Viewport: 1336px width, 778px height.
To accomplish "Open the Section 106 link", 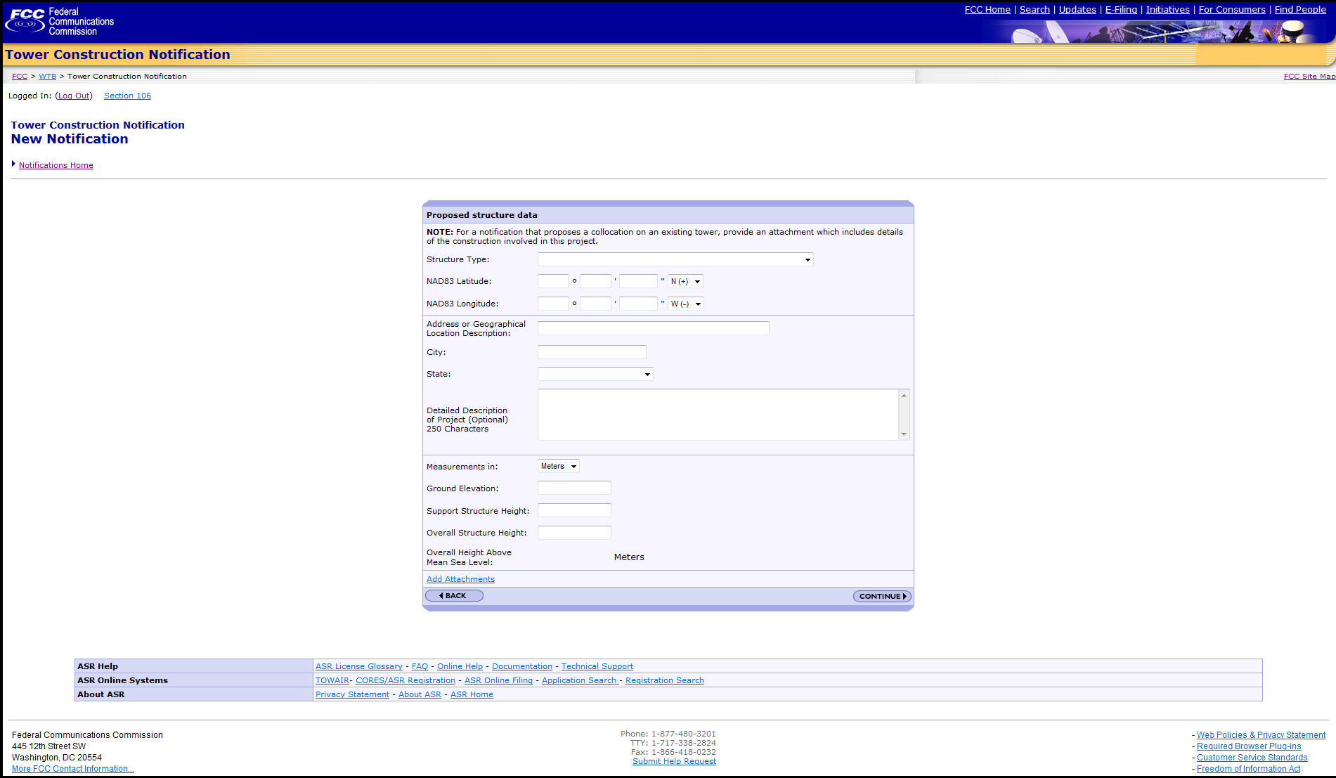I will click(x=127, y=96).
